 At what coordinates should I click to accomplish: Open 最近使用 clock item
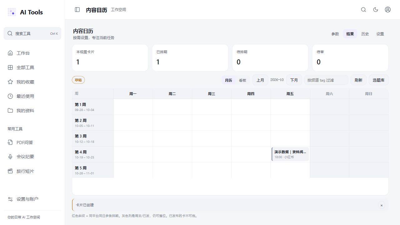point(32,96)
